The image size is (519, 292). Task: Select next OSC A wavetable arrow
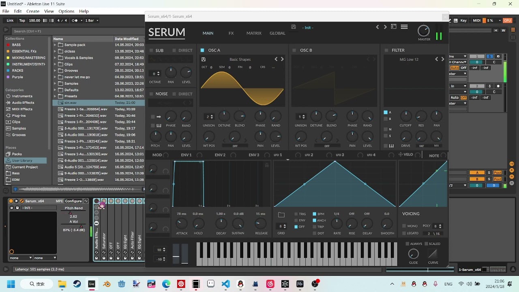pyautogui.click(x=282, y=59)
